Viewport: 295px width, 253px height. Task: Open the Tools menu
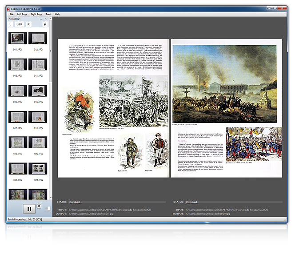48,14
